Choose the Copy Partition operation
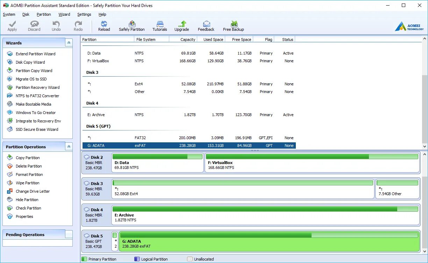 (x=28, y=158)
